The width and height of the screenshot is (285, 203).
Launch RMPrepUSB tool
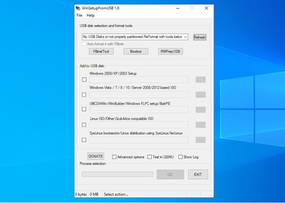pyautogui.click(x=170, y=52)
